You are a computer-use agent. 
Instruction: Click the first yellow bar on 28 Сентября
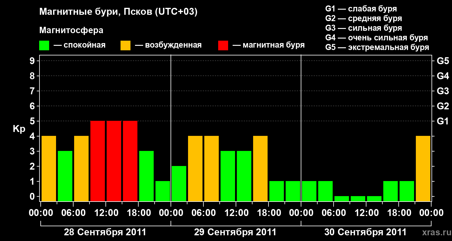[49, 168]
